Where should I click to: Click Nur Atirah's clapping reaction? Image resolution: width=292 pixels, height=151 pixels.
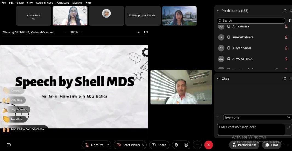[x=15, y=119]
